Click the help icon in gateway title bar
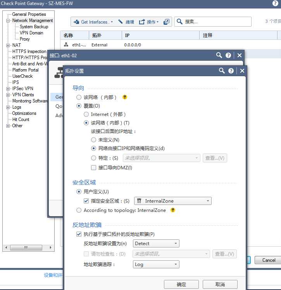 [275, 3]
